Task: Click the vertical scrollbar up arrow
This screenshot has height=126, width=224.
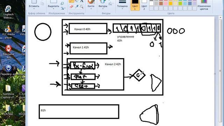Action: [220, 18]
